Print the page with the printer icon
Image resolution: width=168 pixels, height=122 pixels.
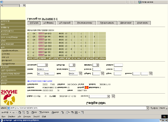pyautogui.click(x=72, y=113)
